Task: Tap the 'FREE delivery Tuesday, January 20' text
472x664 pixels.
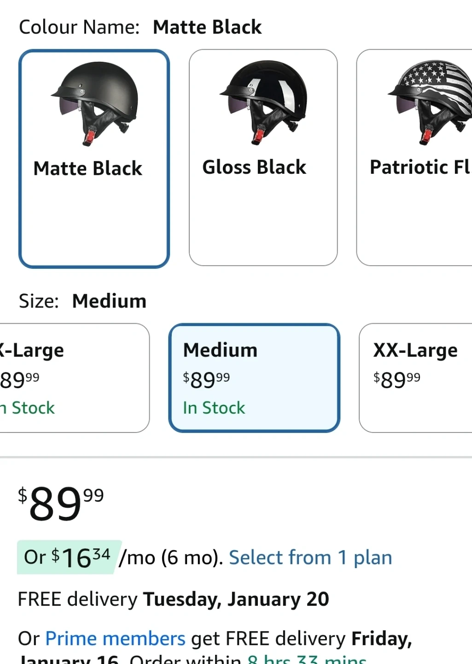Action: pos(173,599)
